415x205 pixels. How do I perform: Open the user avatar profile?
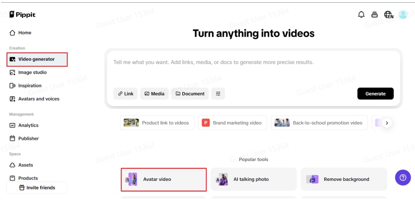(x=403, y=15)
